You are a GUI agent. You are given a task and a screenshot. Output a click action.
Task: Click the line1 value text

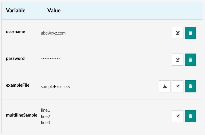coord(45,110)
